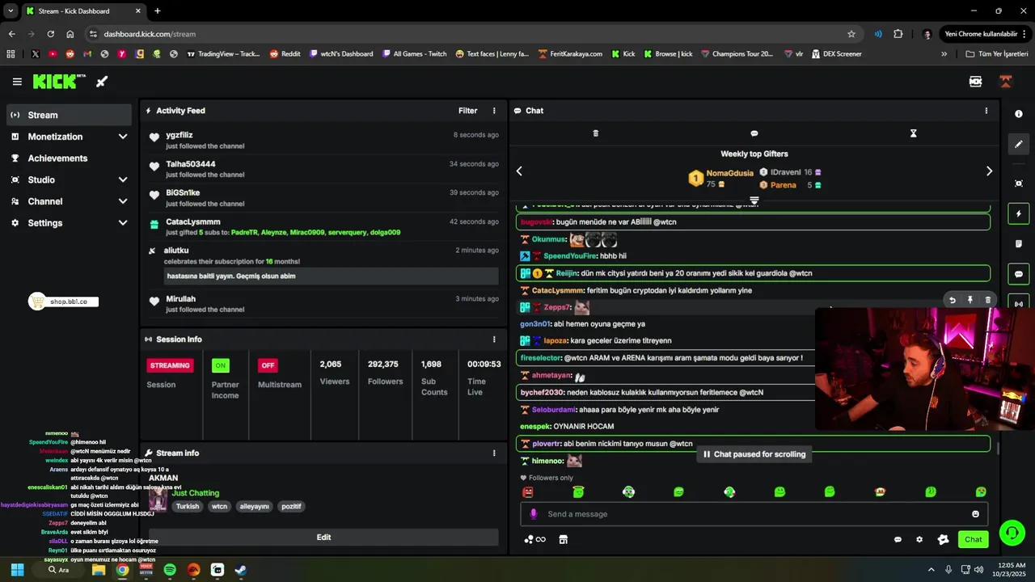Open Activity Feed options menu

494,111
